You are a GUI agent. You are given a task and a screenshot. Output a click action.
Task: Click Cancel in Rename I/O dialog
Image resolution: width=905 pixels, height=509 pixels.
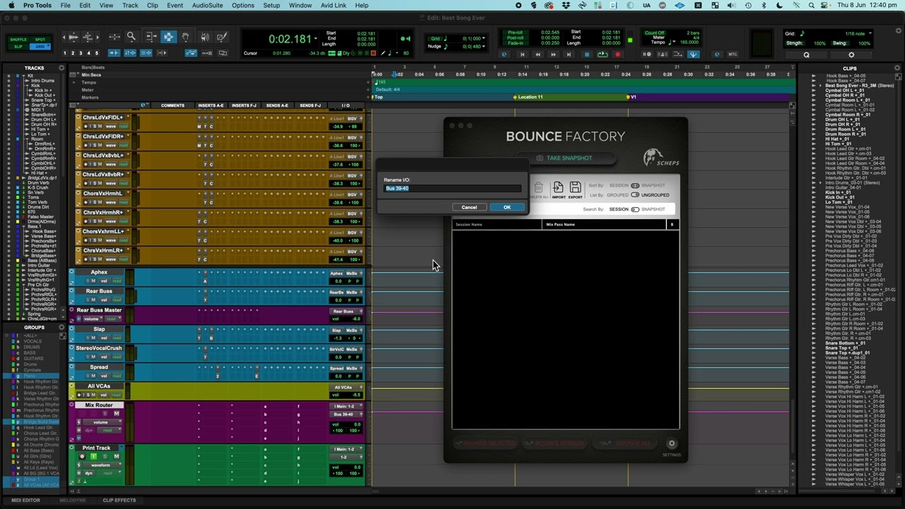coord(469,207)
